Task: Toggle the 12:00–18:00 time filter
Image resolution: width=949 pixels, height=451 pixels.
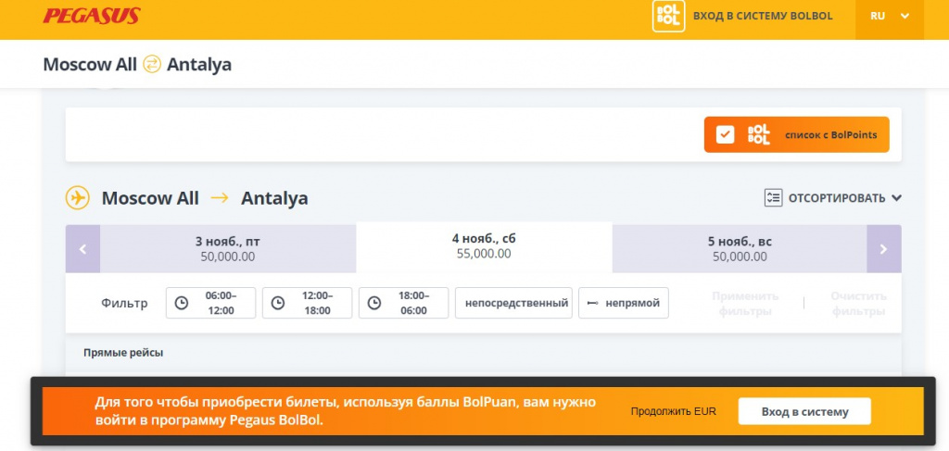Action: (307, 303)
